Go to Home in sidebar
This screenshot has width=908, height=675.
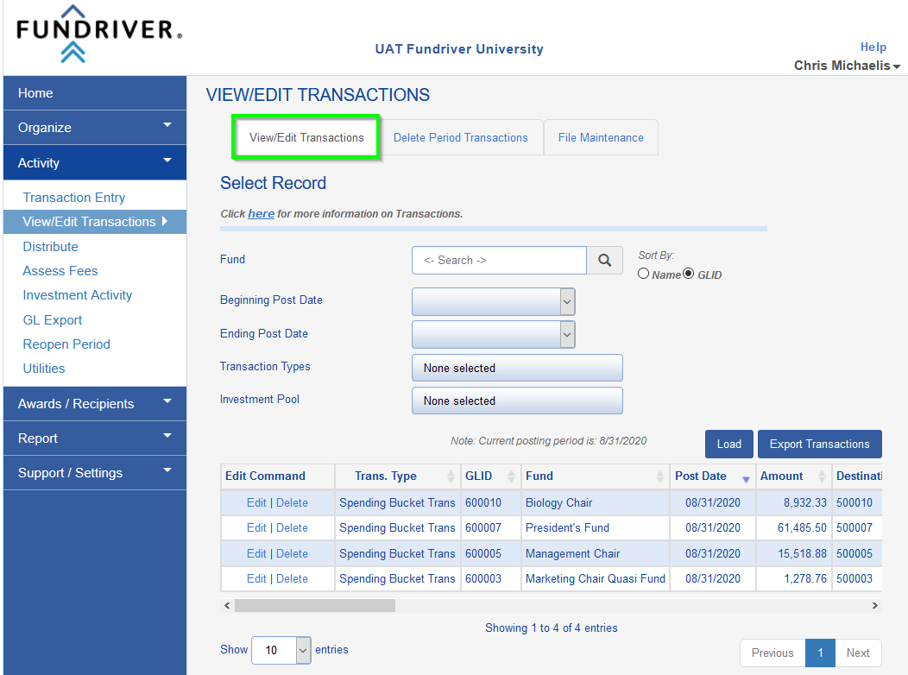pyautogui.click(x=95, y=93)
